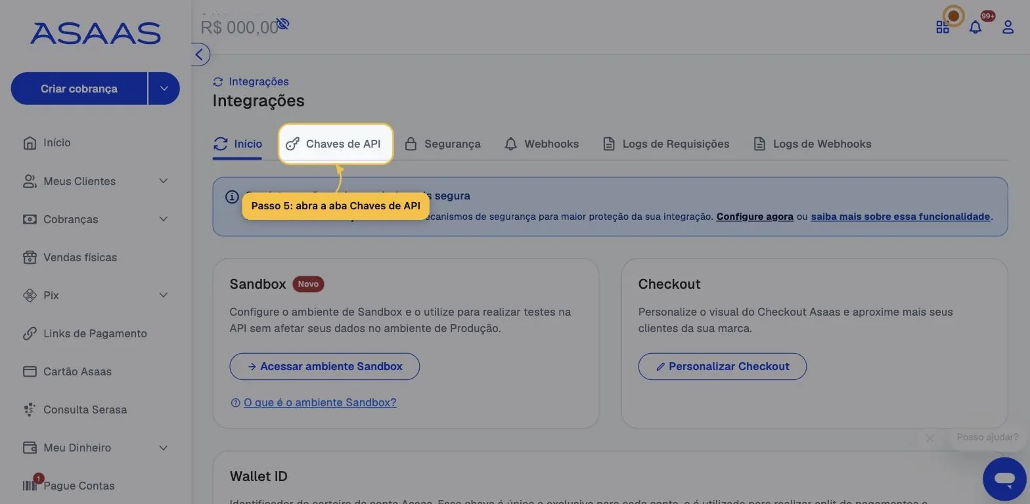The height and width of the screenshot is (504, 1030).
Task: Open O que é o ambiente Sandbox link
Action: tap(320, 403)
